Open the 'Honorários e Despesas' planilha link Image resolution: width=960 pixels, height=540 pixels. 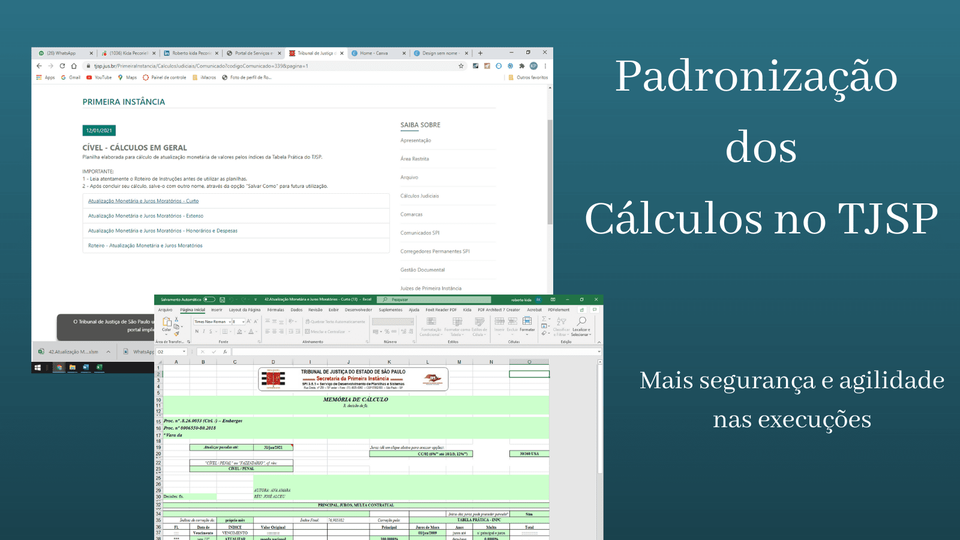[x=163, y=230]
